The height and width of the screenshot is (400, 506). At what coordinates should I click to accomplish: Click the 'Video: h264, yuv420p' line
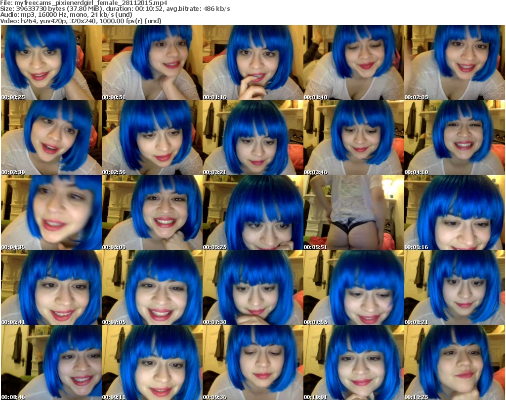[81, 21]
